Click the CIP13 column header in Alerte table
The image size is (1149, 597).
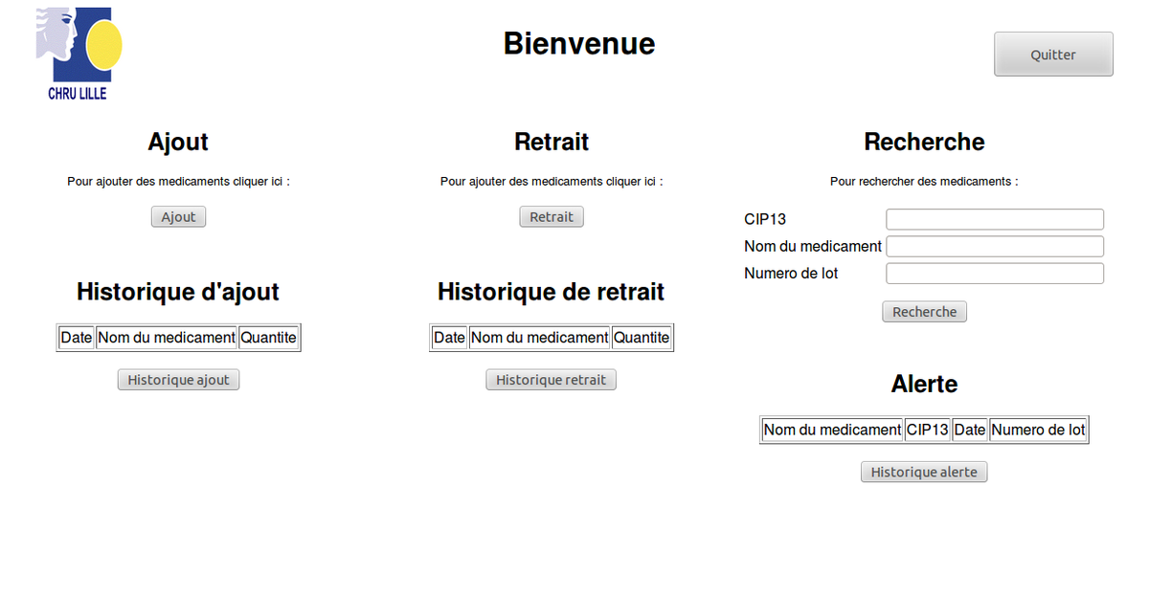[x=927, y=431]
